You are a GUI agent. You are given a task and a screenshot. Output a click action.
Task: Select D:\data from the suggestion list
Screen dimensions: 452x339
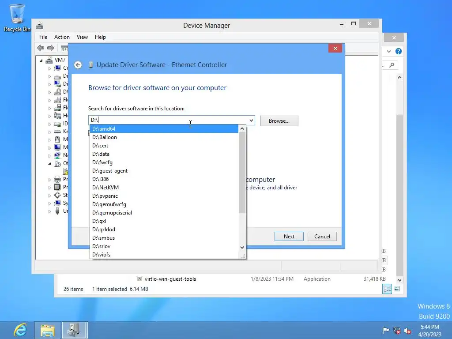coord(164,154)
